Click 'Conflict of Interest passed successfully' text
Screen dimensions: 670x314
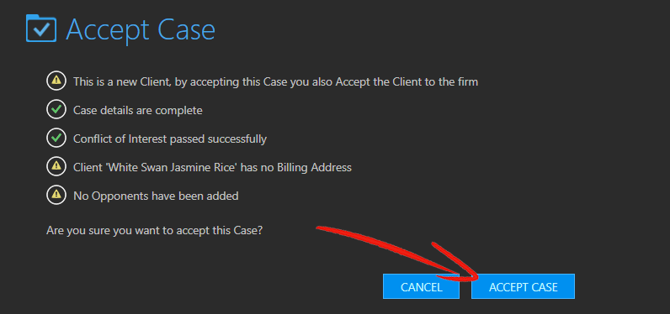coord(170,139)
